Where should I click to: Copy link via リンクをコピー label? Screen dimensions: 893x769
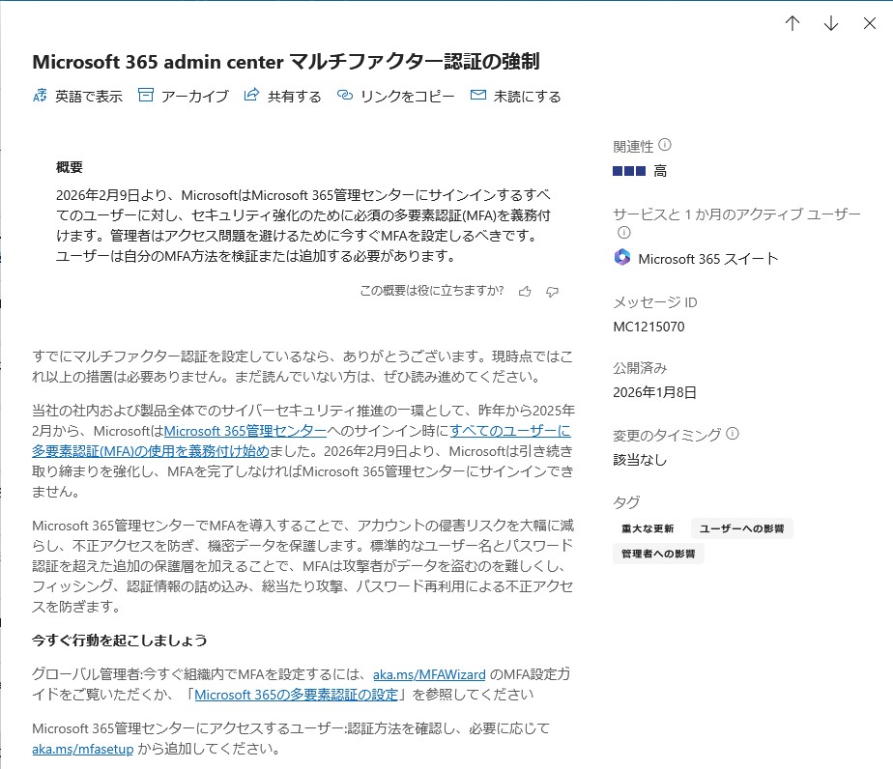point(408,97)
